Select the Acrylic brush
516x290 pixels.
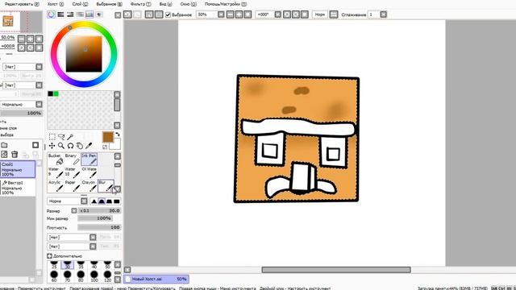(56, 186)
